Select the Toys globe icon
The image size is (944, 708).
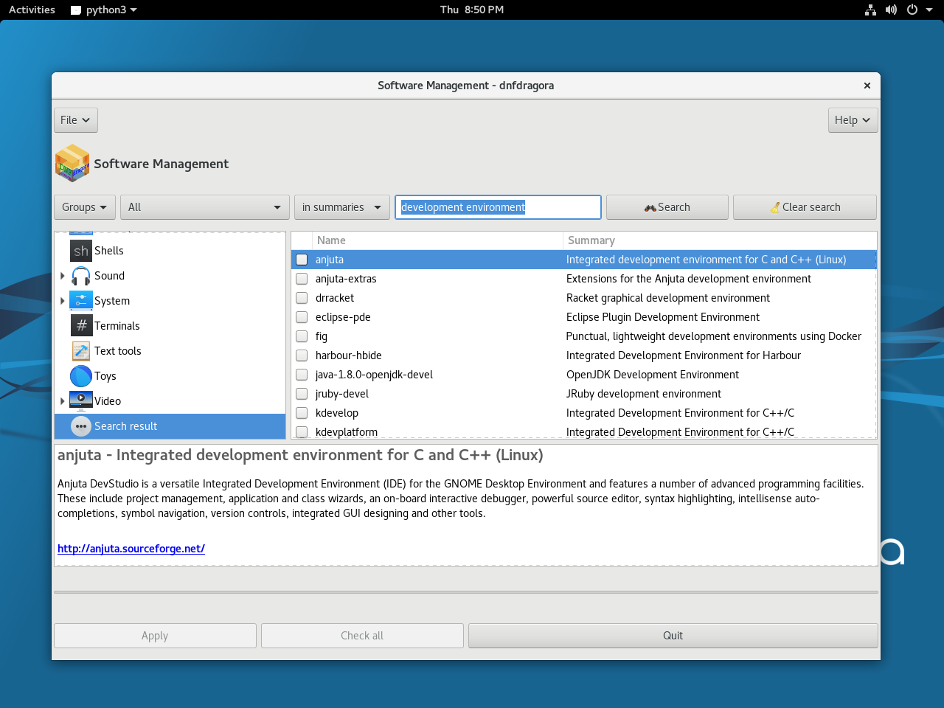(x=81, y=376)
